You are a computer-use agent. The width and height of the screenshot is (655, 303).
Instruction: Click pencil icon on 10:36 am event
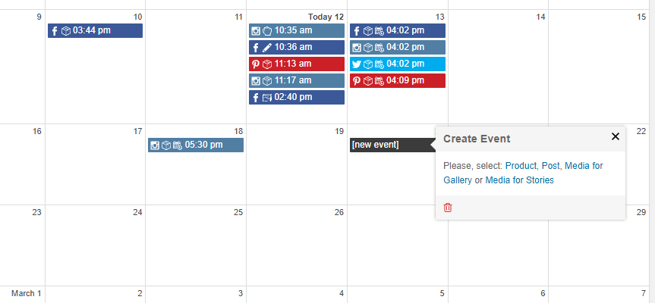click(x=267, y=48)
